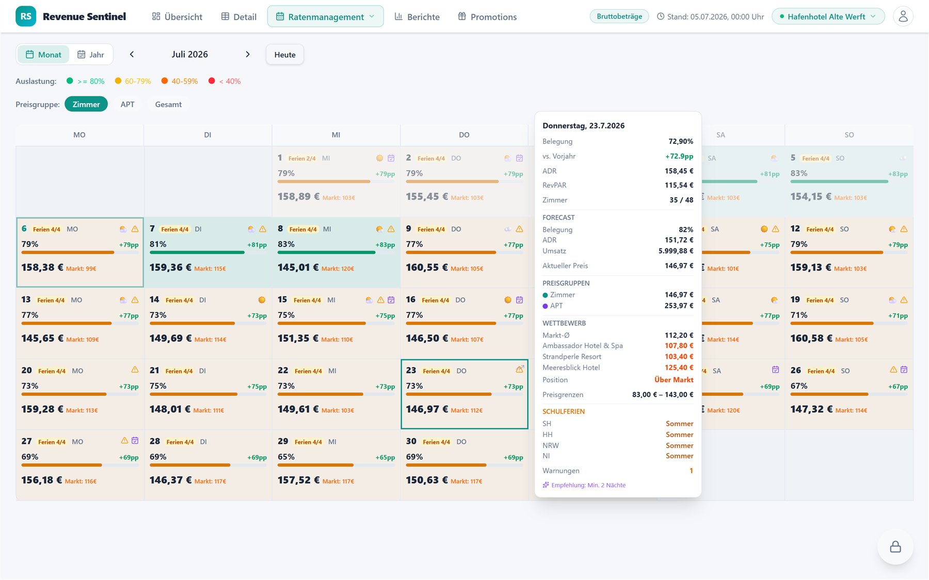This screenshot has height=580, width=929.
Task: Click the sun icon on day 14
Action: [262, 300]
